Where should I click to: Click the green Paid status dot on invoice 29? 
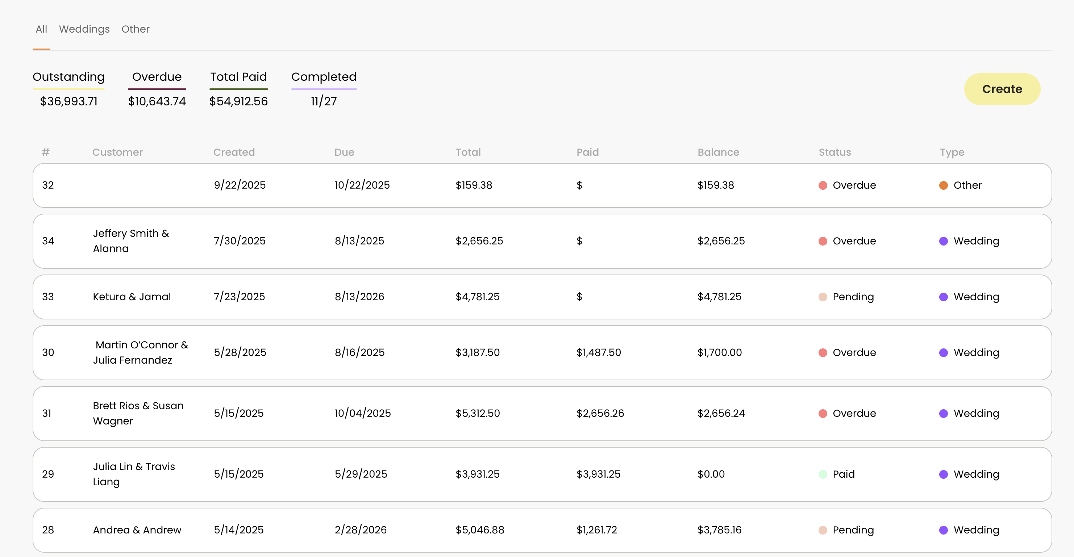[x=822, y=474]
